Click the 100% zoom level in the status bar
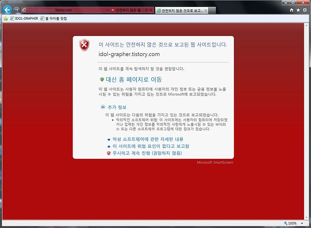311x228 pixels. 292,223
